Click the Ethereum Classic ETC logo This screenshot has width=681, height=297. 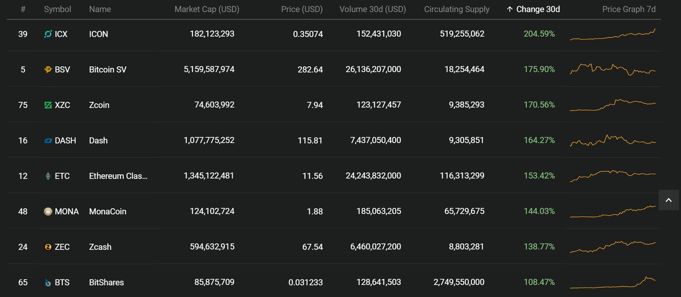48,176
